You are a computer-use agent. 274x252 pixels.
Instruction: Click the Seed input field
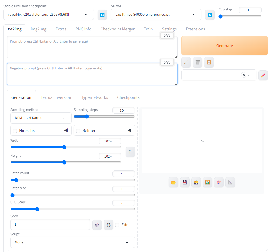point(50,225)
